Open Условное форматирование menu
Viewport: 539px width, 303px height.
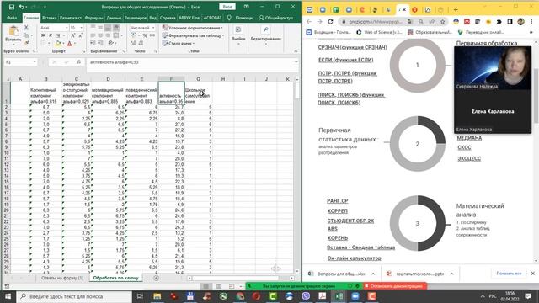[x=193, y=28]
